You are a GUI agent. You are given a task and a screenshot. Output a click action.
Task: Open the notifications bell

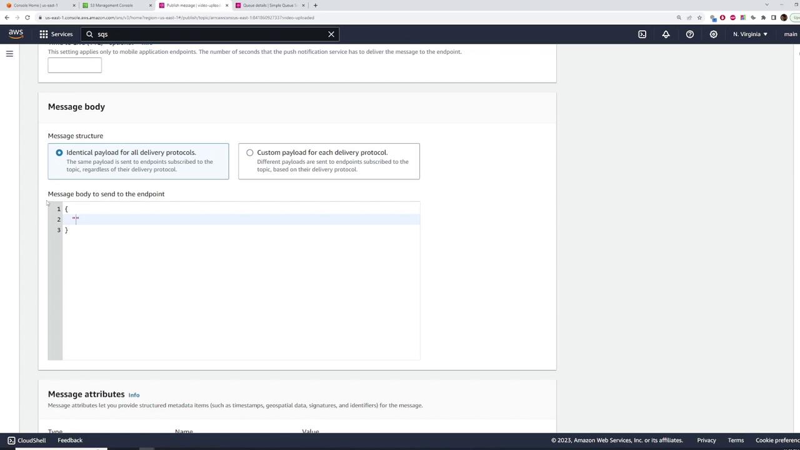pos(666,34)
